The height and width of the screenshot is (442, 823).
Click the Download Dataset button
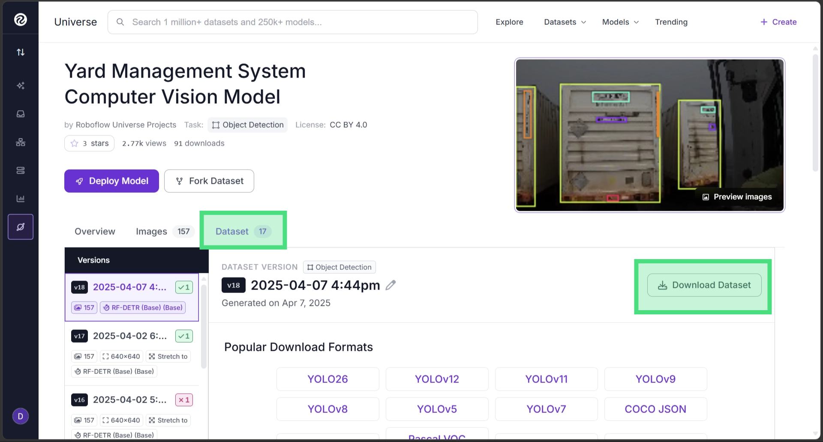(x=704, y=285)
